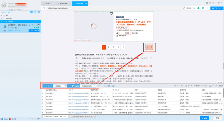This screenshot has height=121, width=224.
Task: Reload the page with the refresh icon
Action: coord(44,8)
